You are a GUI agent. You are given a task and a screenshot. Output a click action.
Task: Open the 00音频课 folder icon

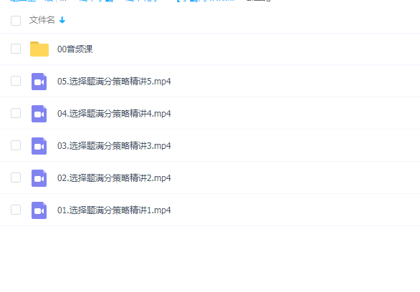(39, 49)
